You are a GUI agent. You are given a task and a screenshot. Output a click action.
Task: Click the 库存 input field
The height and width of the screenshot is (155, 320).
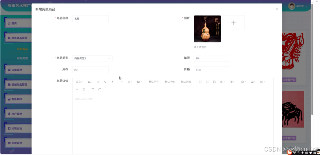[x=90, y=70]
